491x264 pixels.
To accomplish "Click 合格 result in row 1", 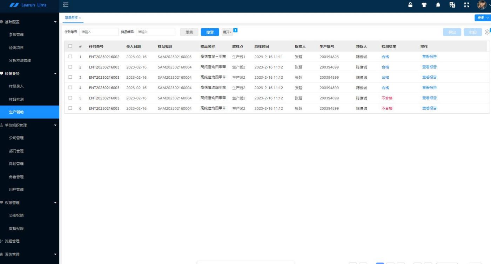I will pyautogui.click(x=385, y=57).
